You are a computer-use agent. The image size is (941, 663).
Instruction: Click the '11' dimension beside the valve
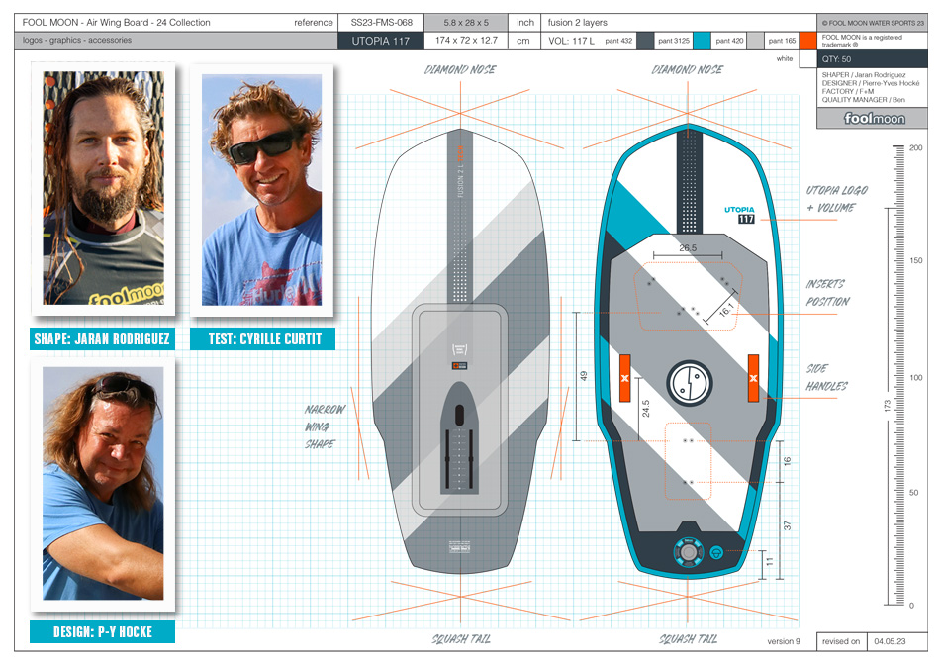770,562
